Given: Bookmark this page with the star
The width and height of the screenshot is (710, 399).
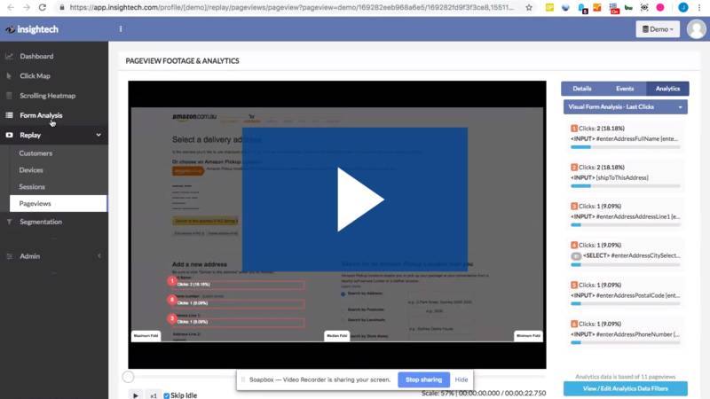Looking at the screenshot, I should click(x=529, y=7).
